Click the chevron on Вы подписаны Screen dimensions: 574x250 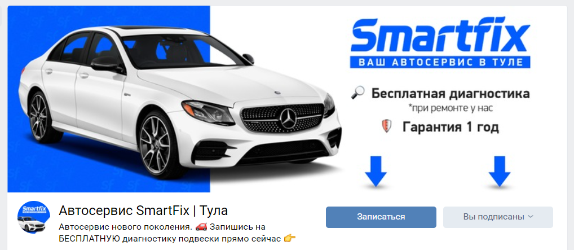pyautogui.click(x=531, y=217)
